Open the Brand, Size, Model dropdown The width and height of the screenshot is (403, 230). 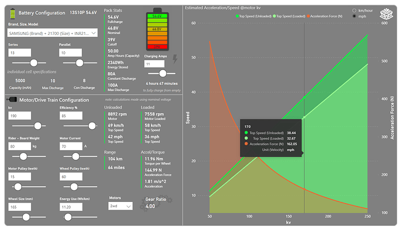click(53, 33)
